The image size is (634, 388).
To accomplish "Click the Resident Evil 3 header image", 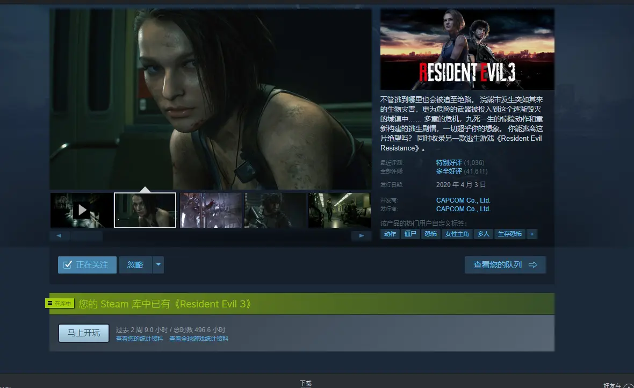I will point(467,49).
